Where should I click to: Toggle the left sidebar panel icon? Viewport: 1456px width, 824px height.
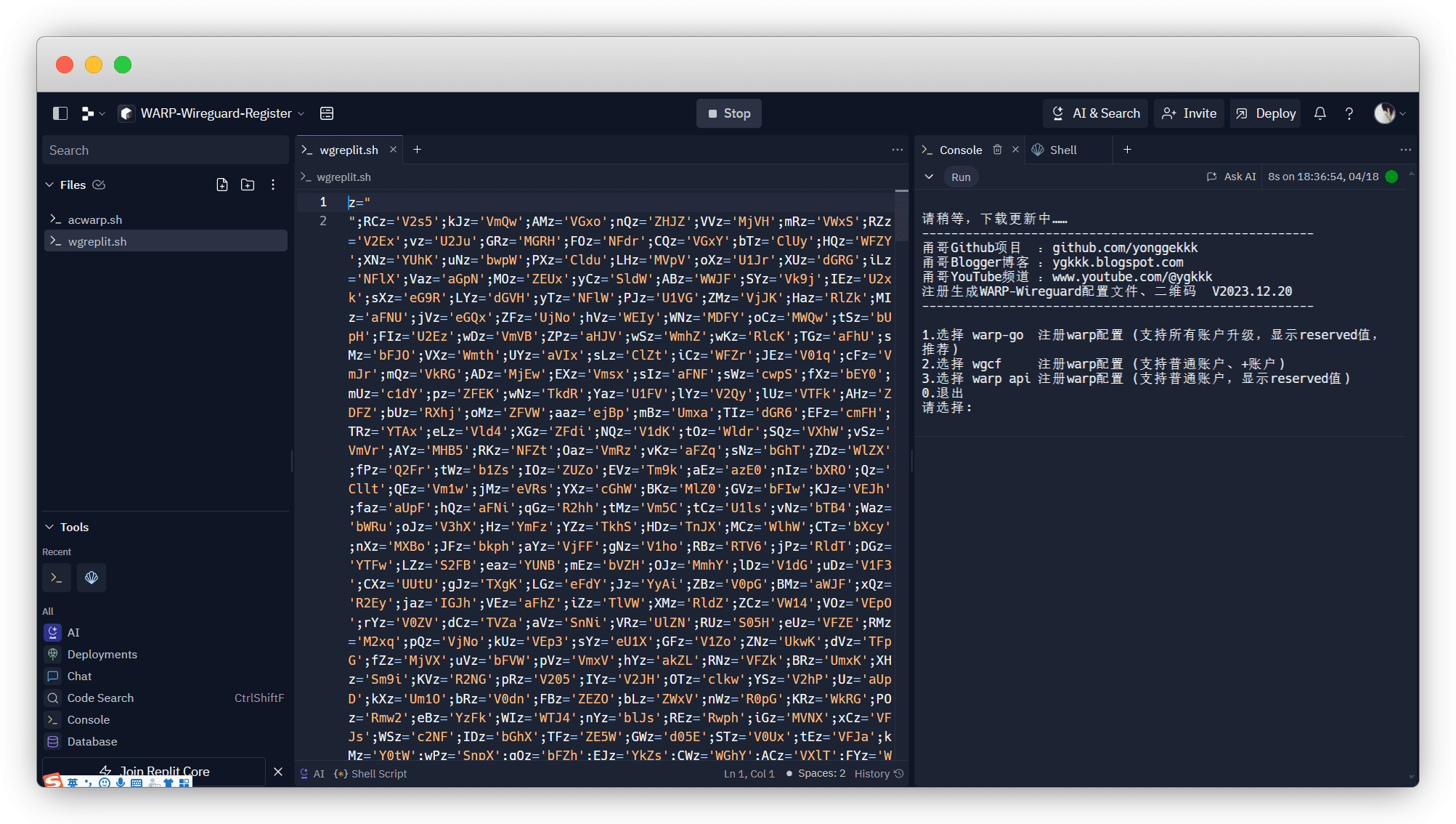60,113
